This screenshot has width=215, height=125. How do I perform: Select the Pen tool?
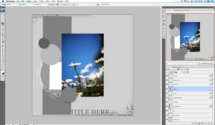tap(2, 50)
